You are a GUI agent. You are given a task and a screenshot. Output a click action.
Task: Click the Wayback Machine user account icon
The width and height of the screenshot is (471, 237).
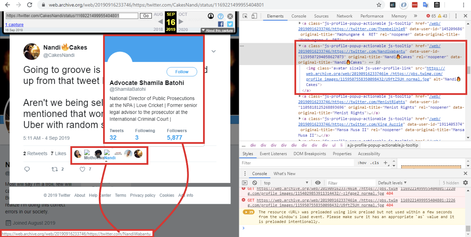click(211, 16)
